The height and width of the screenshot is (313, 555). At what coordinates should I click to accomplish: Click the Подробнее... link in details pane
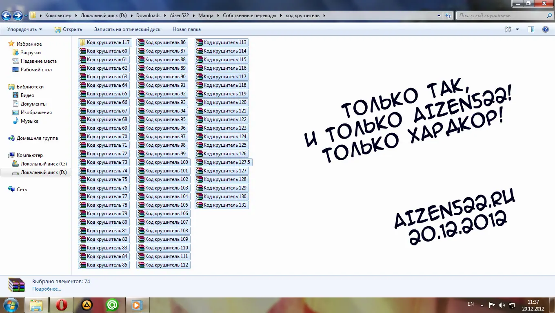click(47, 289)
